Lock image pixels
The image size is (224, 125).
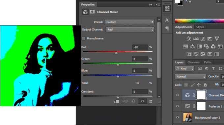(x=192, y=85)
